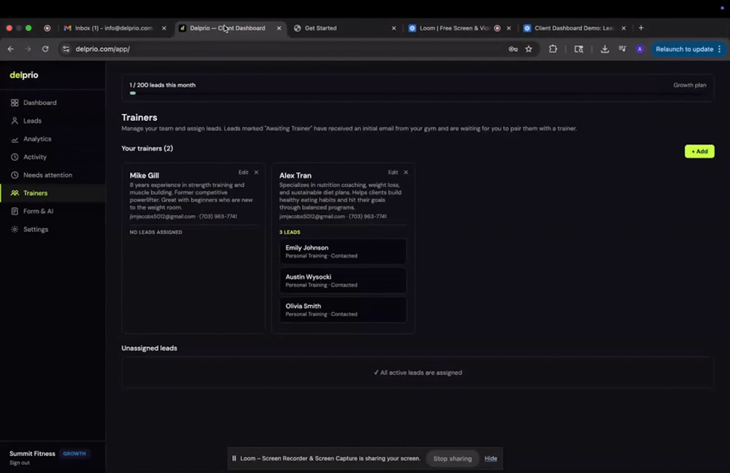Image resolution: width=730 pixels, height=473 pixels.
Task: Click the browser forward arrow
Action: tap(28, 49)
